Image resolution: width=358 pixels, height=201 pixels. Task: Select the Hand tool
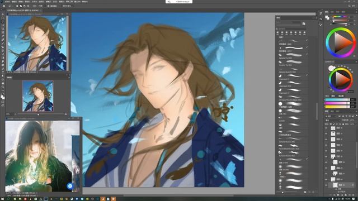3,83
